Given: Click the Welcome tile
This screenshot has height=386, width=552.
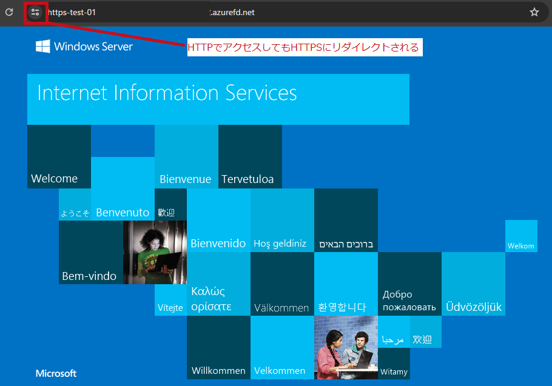Looking at the screenshot, I should [59, 157].
